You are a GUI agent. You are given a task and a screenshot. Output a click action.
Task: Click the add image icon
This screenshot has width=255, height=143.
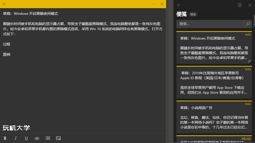pos(58,138)
